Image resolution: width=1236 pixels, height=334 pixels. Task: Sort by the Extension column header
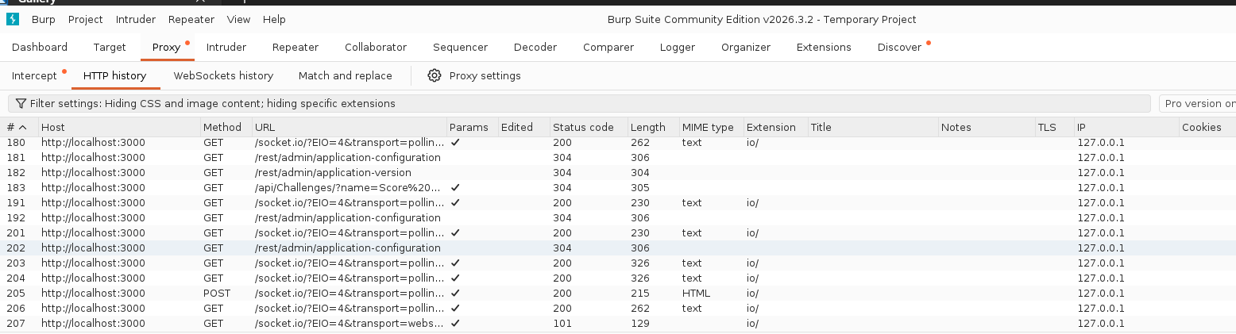[775, 127]
